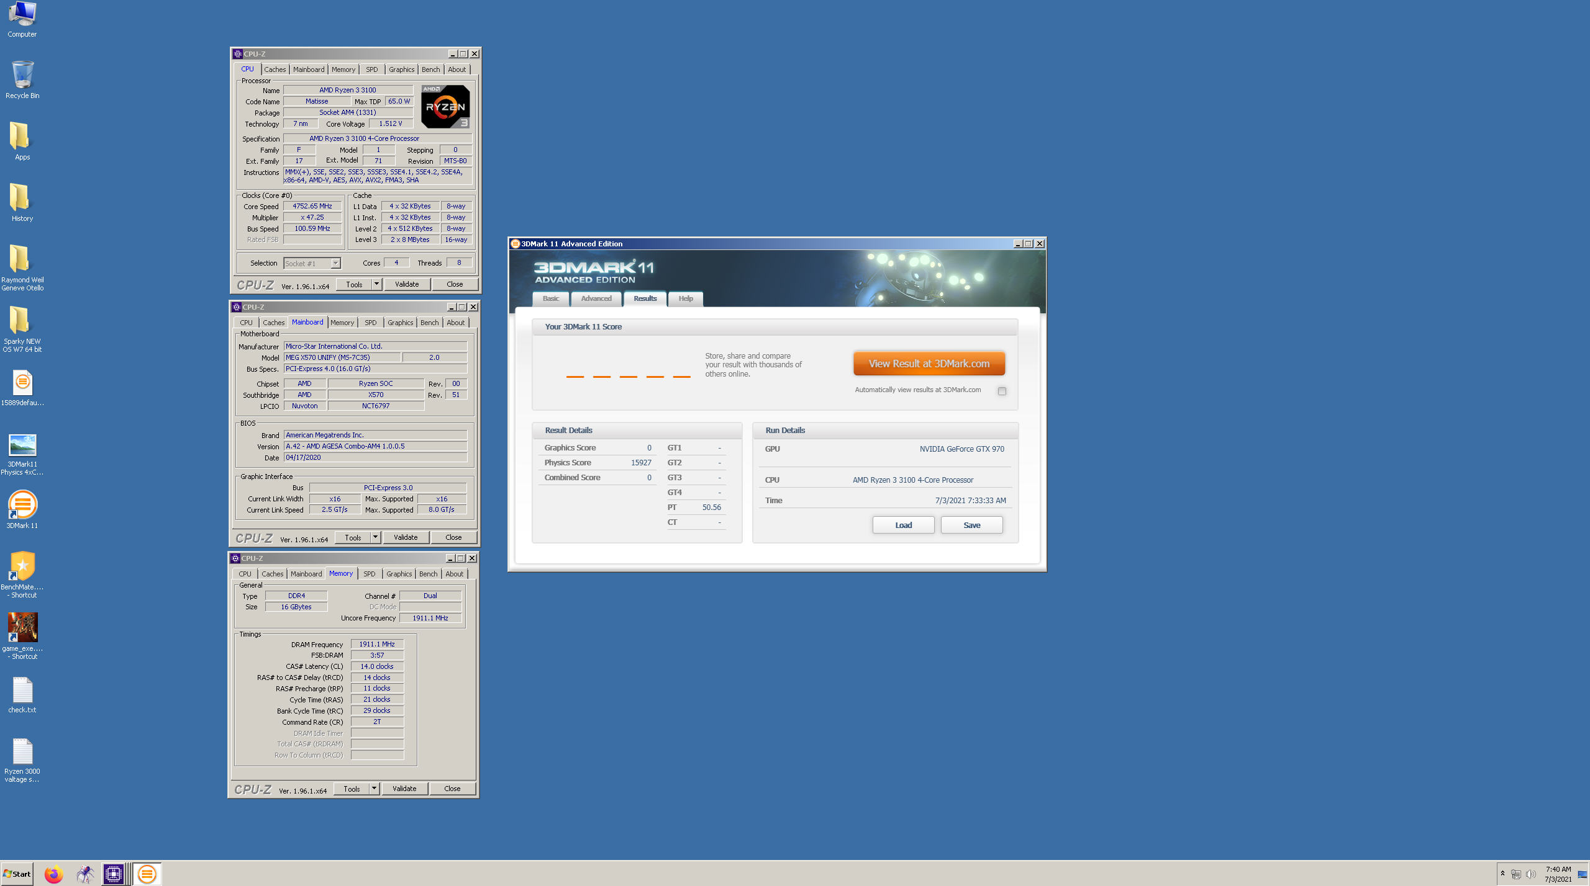Click the 3DMark 11 title bar icon
The image size is (1590, 886).
(x=516, y=244)
